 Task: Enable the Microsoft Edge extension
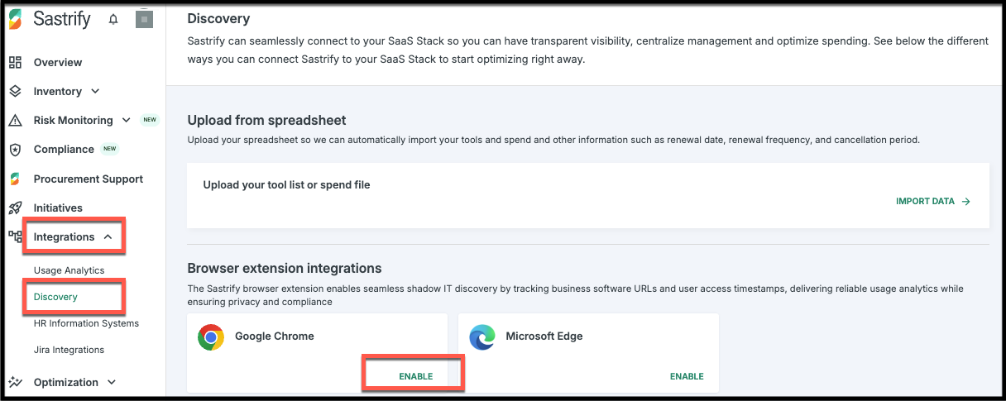pyautogui.click(x=687, y=376)
